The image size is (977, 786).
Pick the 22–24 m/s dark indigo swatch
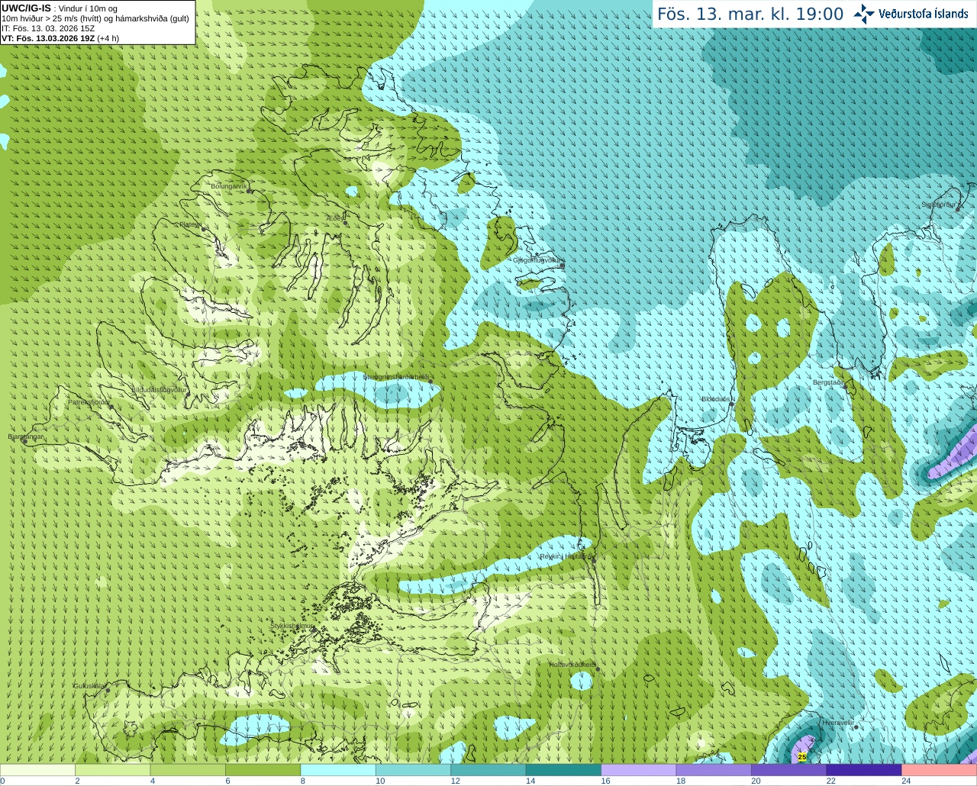click(864, 770)
